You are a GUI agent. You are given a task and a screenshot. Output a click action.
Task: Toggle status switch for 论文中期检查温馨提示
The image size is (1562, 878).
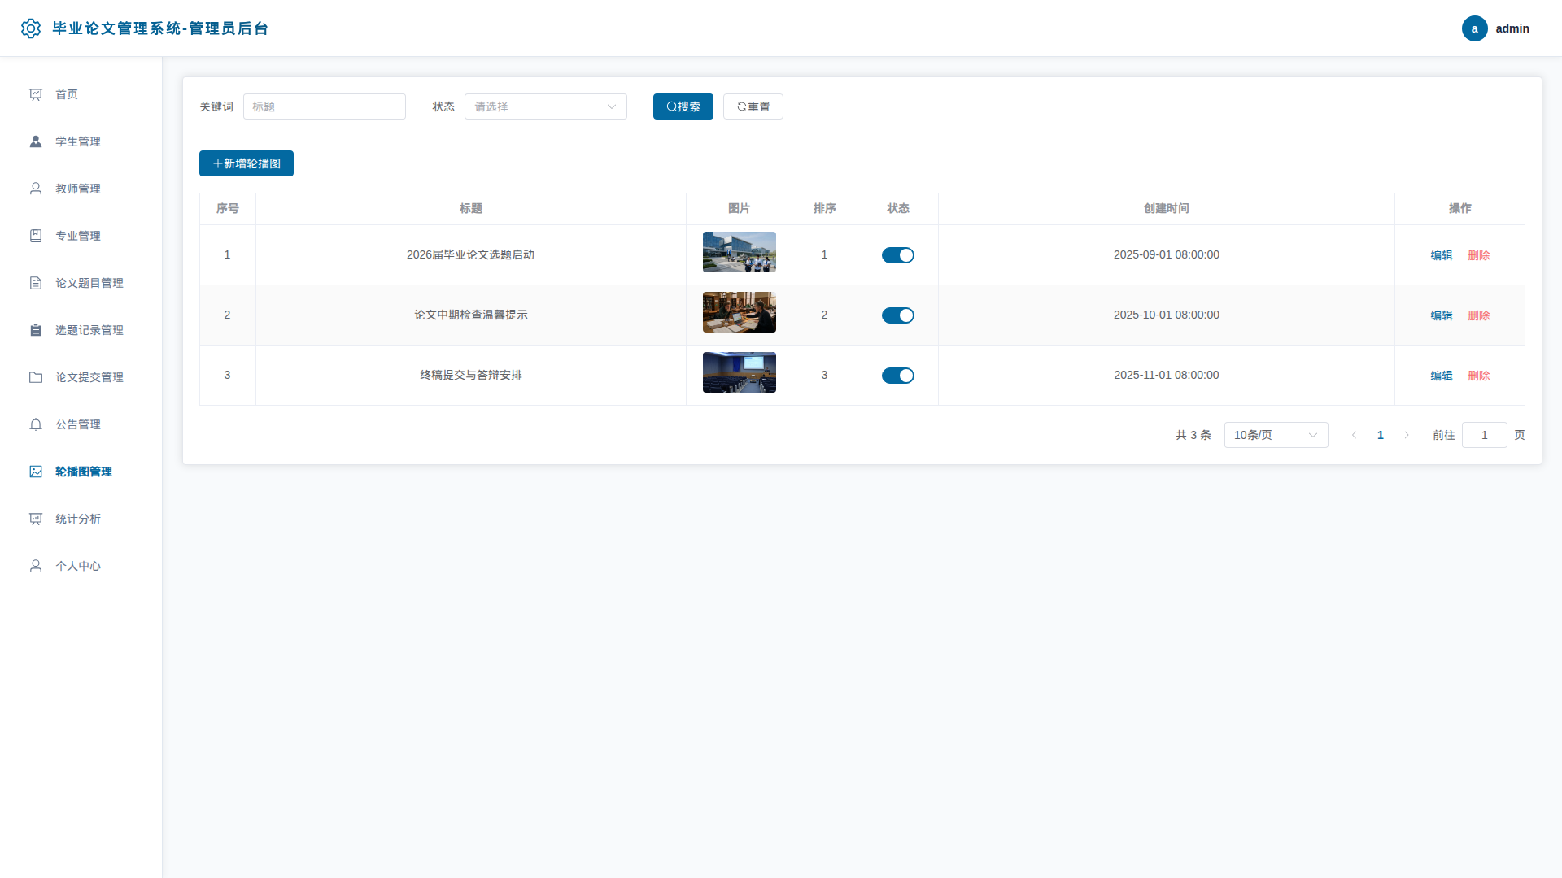(897, 315)
